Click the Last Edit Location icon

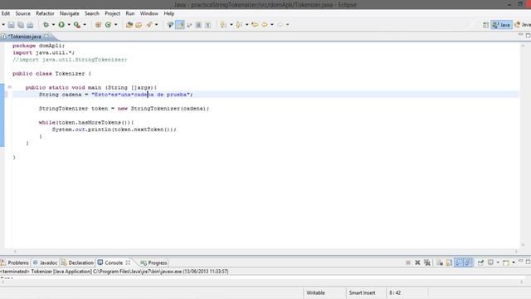click(x=255, y=25)
